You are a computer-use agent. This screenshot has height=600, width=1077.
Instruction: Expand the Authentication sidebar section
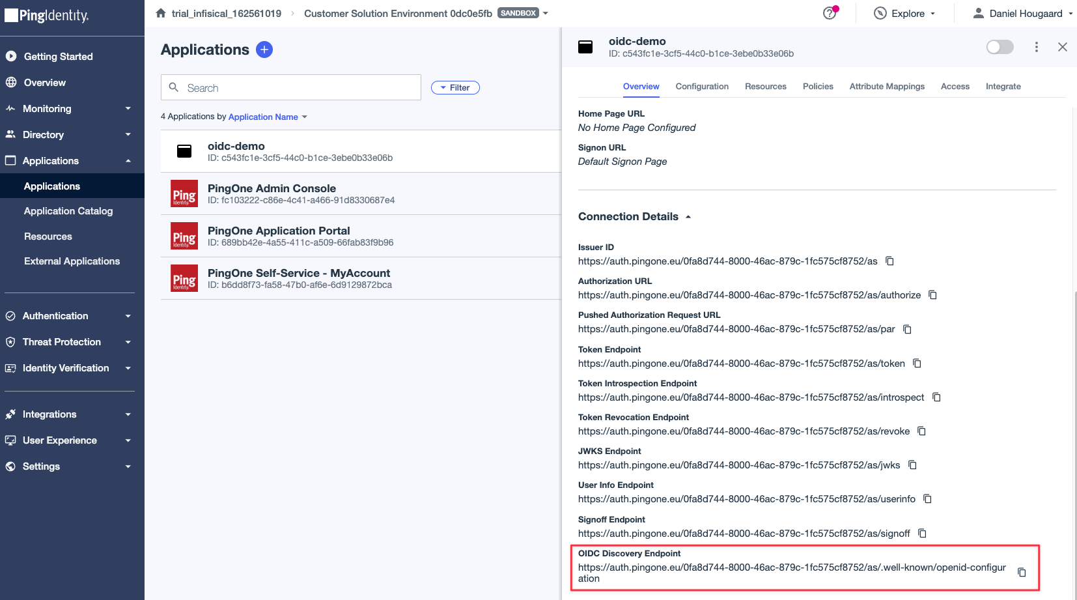72,316
